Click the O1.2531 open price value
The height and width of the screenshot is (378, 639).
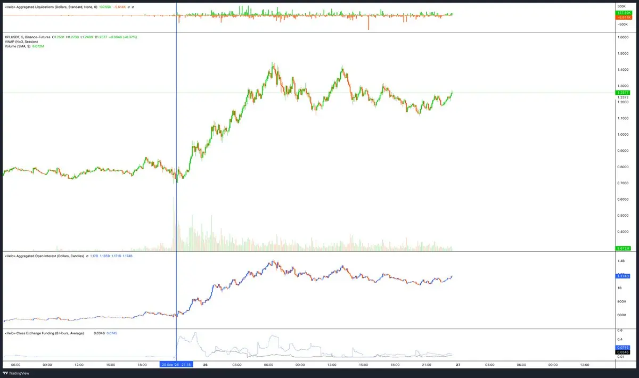(59, 37)
